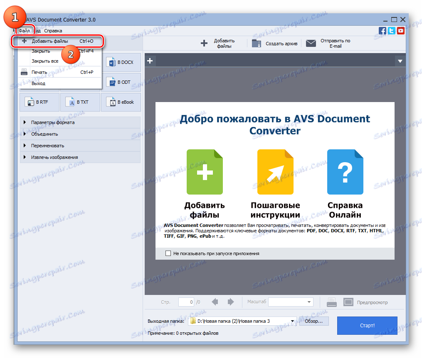
Task: Open the Facebook page icon
Action: pos(382,31)
